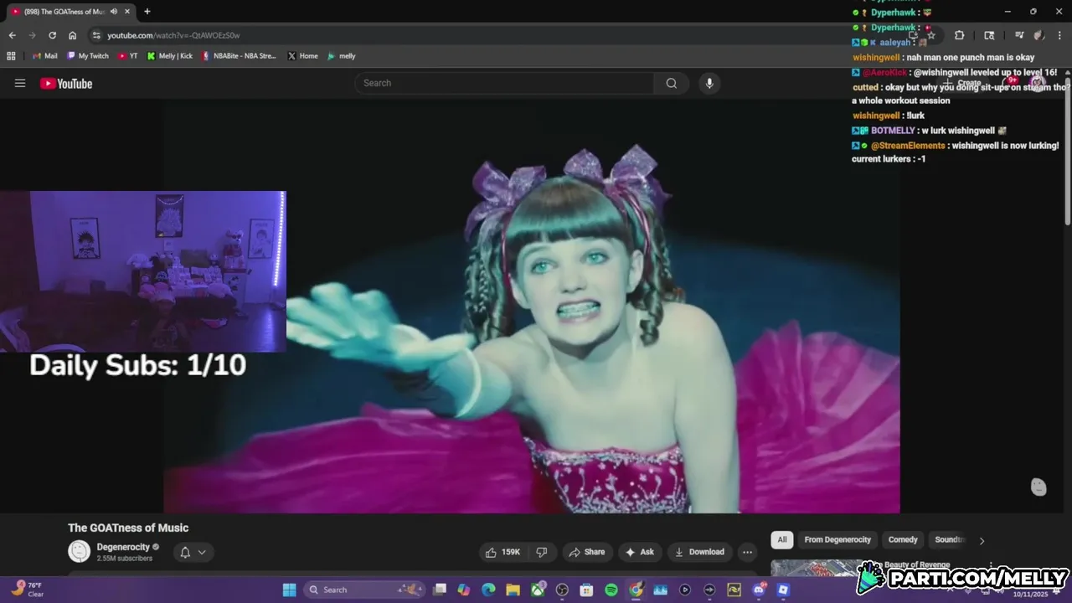Start voice search with the microphone

pyautogui.click(x=709, y=83)
